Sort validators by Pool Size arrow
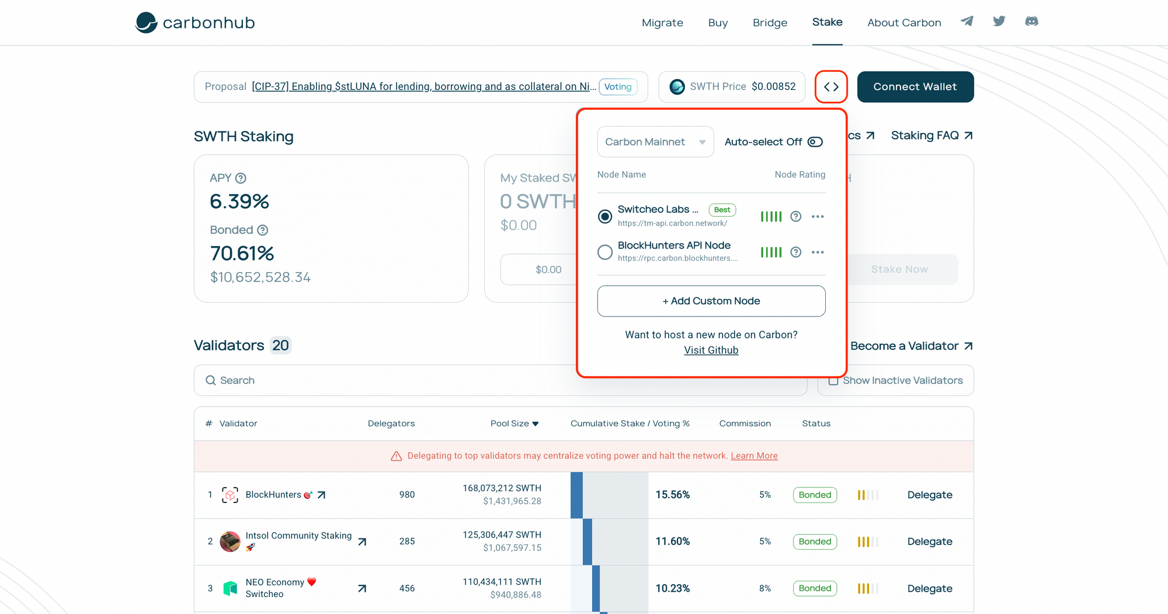 point(536,424)
